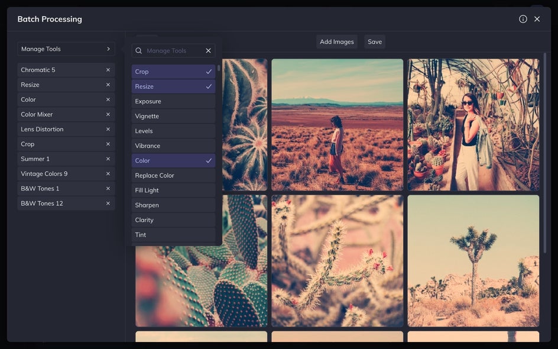Select the round barrel cactus thumbnail
The width and height of the screenshot is (558, 349).
[x=245, y=125]
